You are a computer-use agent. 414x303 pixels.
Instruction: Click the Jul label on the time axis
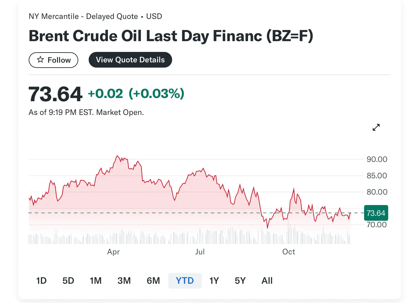tap(200, 252)
